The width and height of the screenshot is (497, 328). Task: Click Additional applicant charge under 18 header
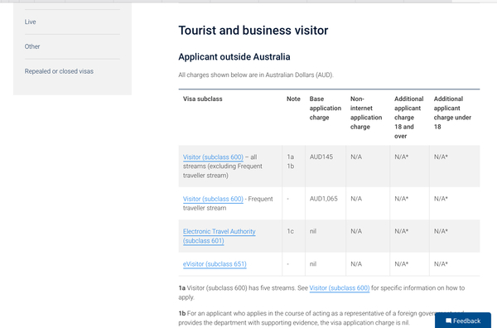coord(452,113)
